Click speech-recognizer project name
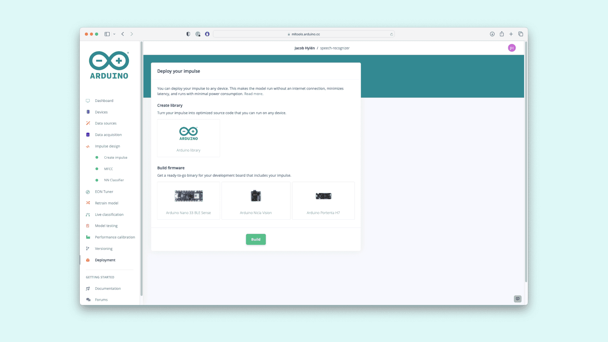This screenshot has width=608, height=342. [x=335, y=48]
